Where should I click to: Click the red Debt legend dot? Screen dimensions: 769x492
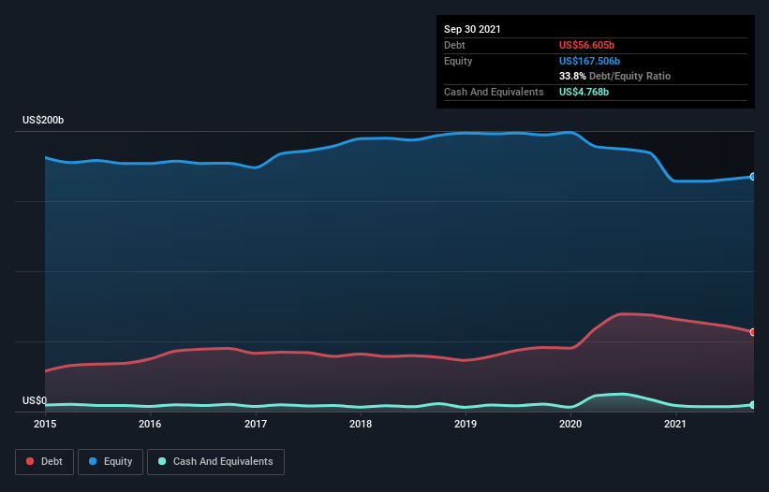tap(30, 461)
